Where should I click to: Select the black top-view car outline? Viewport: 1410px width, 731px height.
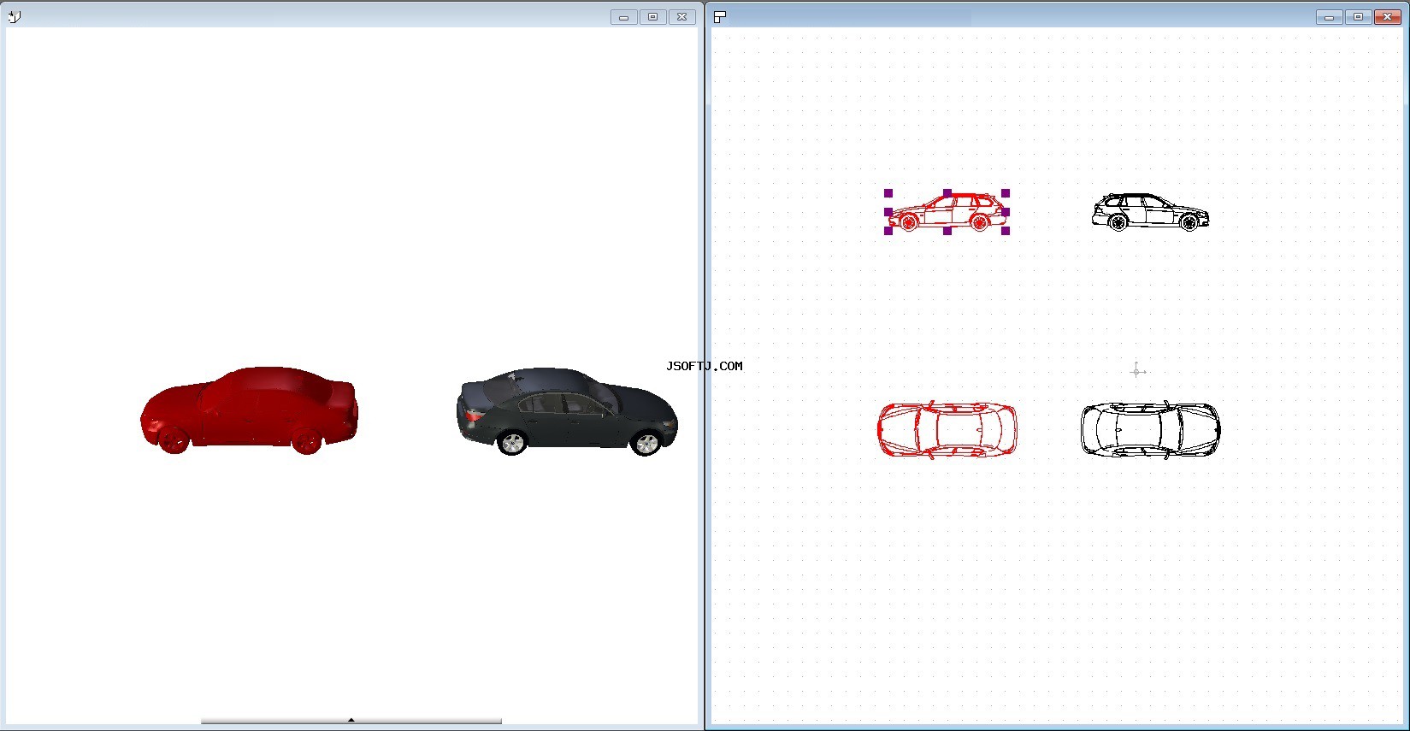click(x=1150, y=429)
